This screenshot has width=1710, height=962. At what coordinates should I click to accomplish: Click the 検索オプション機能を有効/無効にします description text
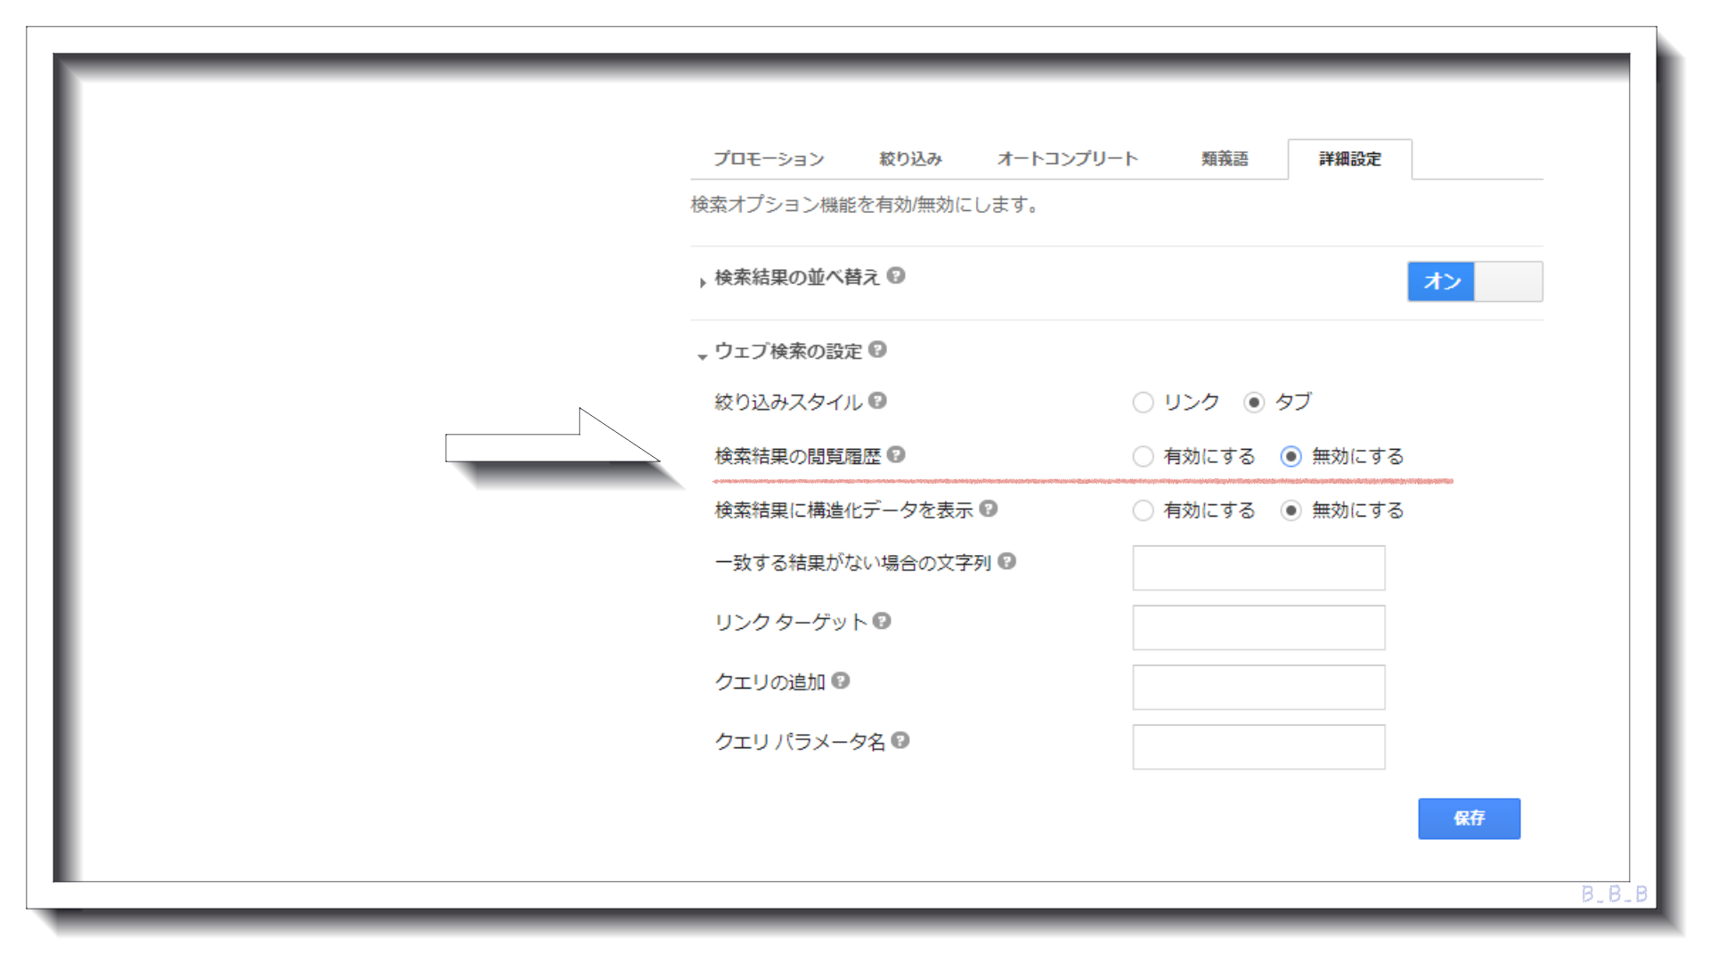point(865,205)
